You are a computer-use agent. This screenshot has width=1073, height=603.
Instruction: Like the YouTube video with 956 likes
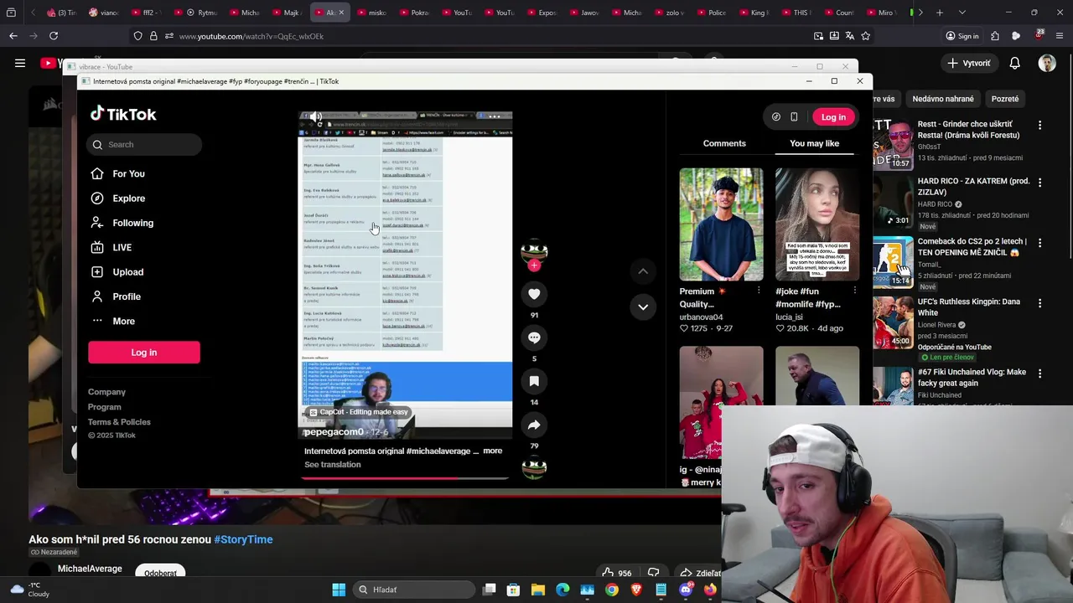point(616,573)
